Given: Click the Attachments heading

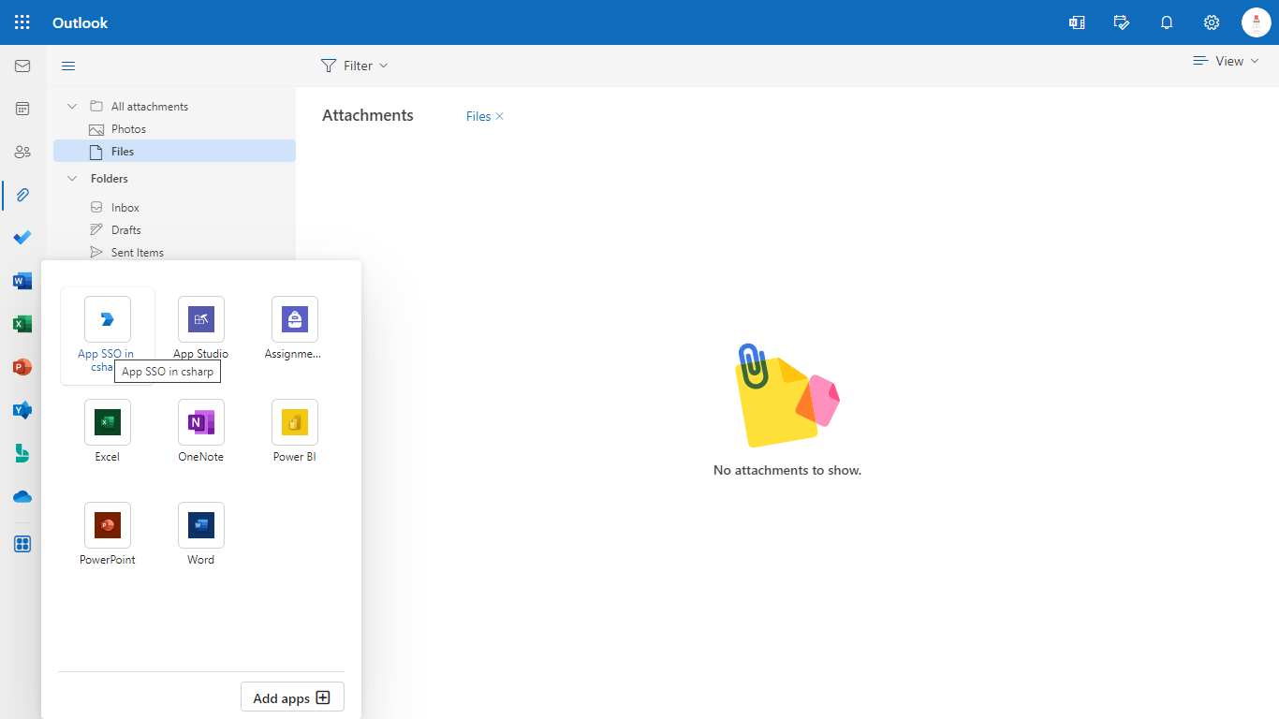Looking at the screenshot, I should (368, 115).
